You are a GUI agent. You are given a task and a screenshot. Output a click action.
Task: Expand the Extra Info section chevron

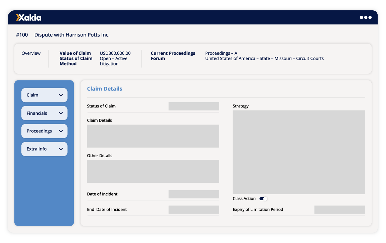click(61, 149)
